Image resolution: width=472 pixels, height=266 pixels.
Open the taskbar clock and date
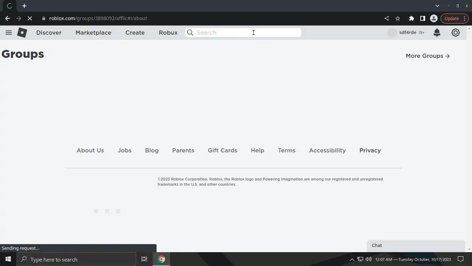(x=413, y=259)
